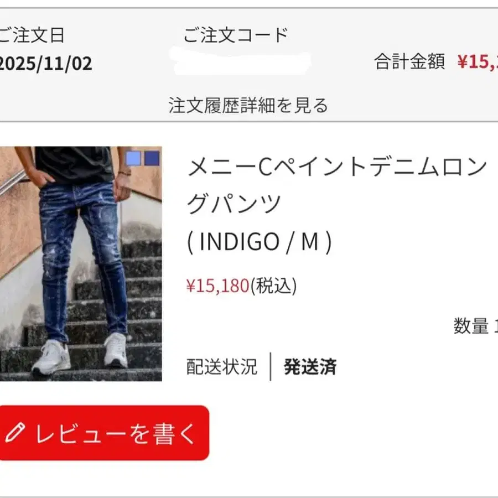Click the whited-out order code value
The width and height of the screenshot is (498, 498).
(x=241, y=62)
